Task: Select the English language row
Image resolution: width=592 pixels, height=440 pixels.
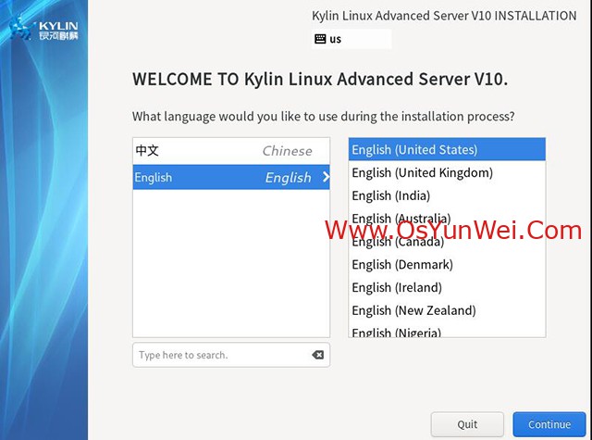Action: 231,177
